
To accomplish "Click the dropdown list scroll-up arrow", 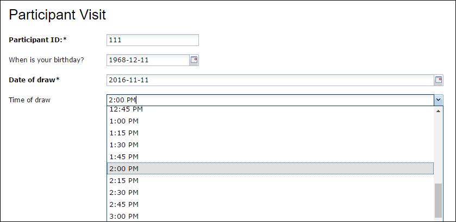I will coord(438,111).
